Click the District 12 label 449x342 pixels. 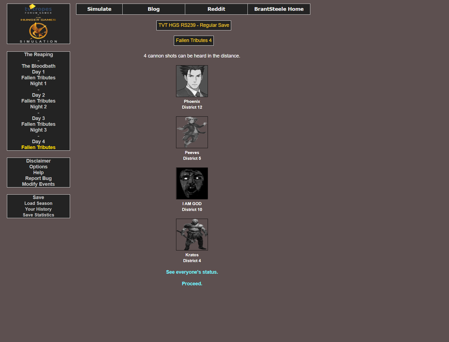192,107
